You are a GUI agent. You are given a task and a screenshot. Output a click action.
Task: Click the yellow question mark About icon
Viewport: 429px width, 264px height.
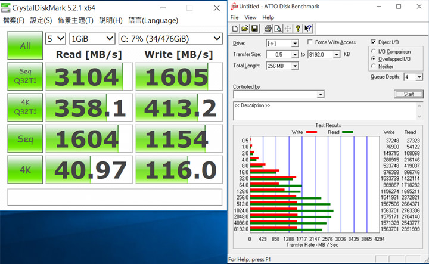pos(297,29)
